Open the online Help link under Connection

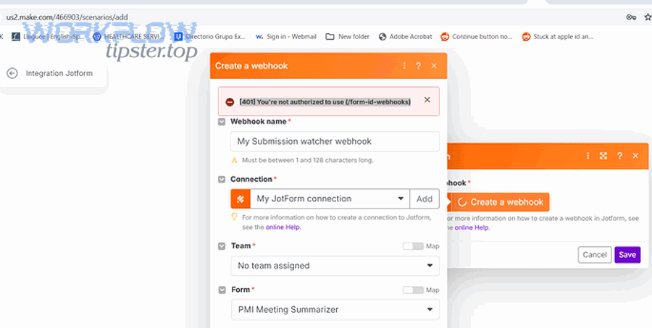(283, 227)
